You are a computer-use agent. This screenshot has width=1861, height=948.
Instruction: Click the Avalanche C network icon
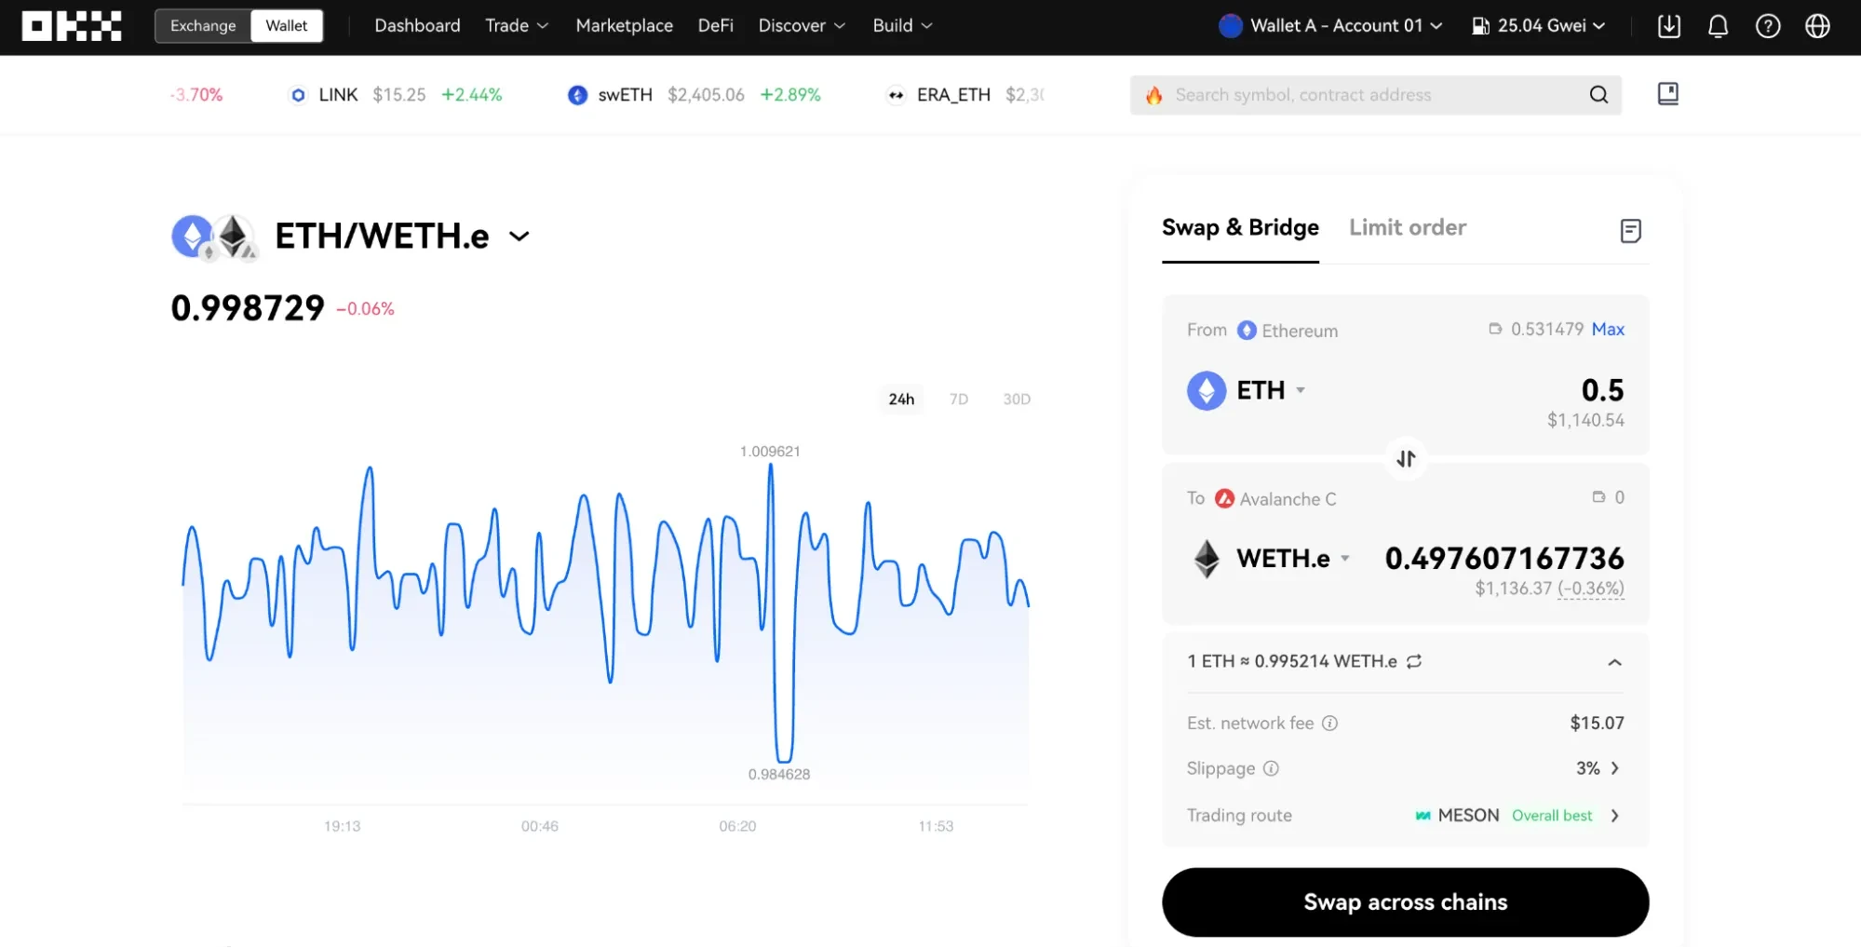pos(1224,499)
